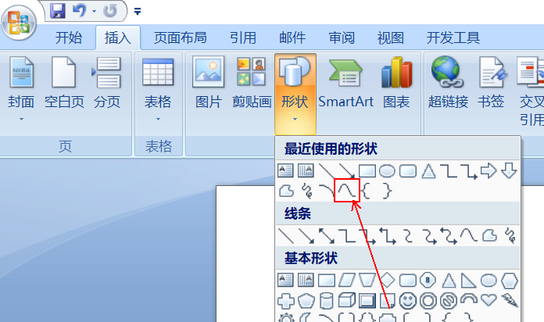Image resolution: width=544 pixels, height=322 pixels.
Task: Open the 开发工具 tab
Action: coord(453,38)
